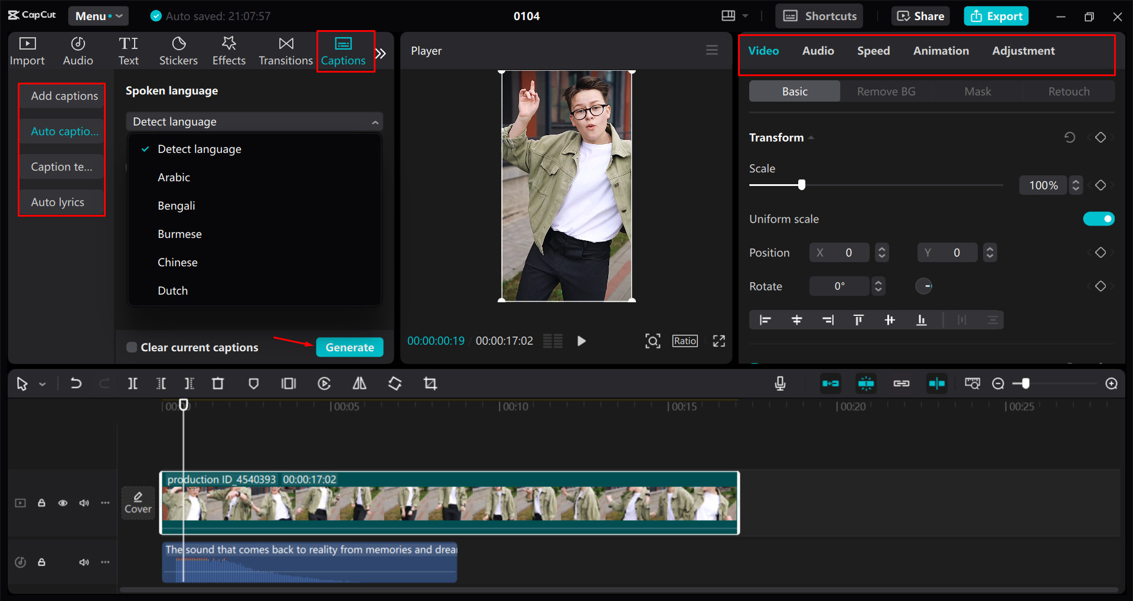This screenshot has height=601, width=1133.
Task: Select the Effects panel
Action: (x=228, y=50)
